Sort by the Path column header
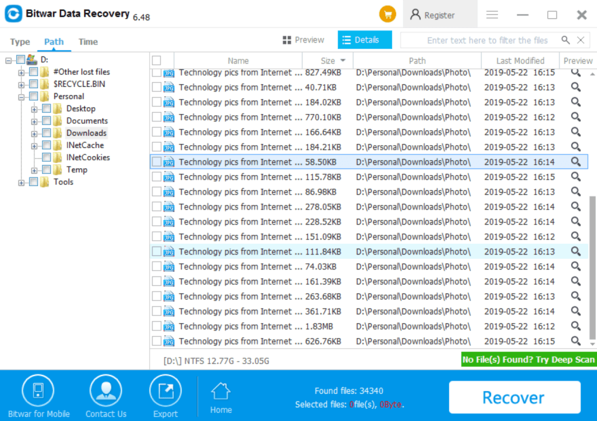Screen dimensions: 597x421 [x=417, y=60]
